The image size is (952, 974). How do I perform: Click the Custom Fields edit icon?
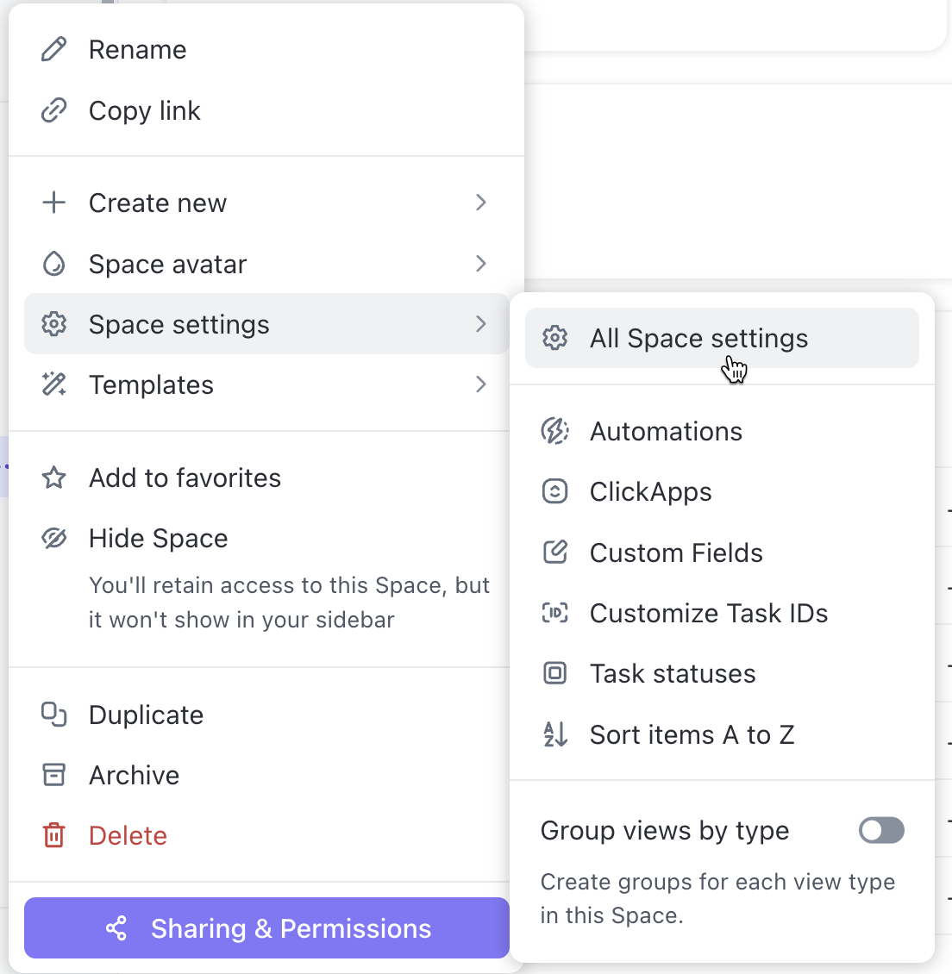pos(555,553)
